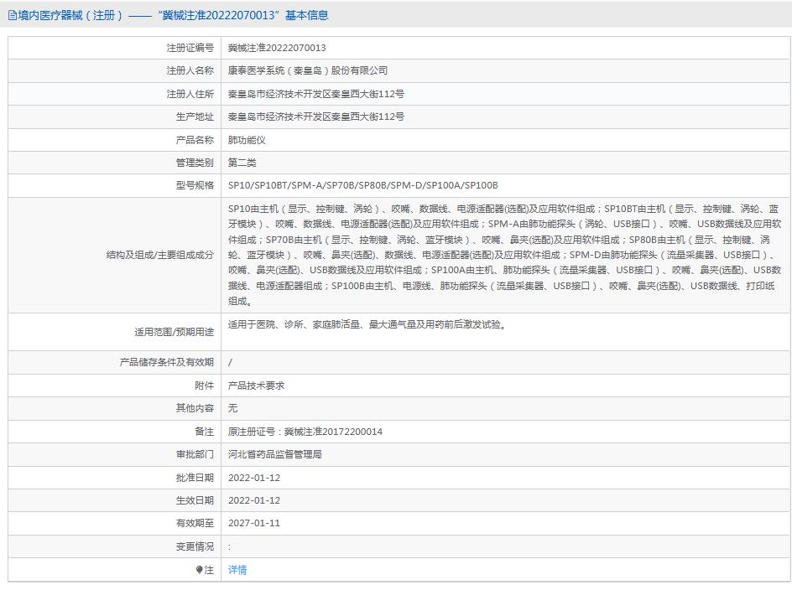Image resolution: width=792 pixels, height=590 pixels.
Task: Click the 批准日期 row label
Action: (x=194, y=478)
